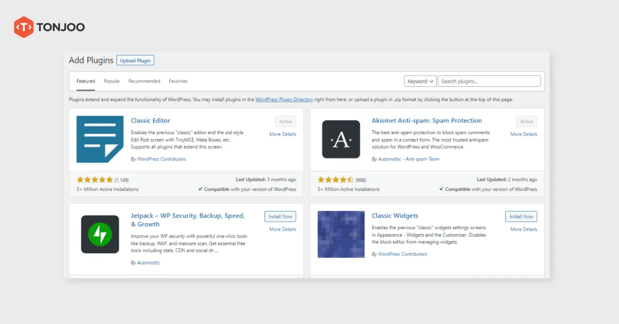Select the Jetpack plugin icon
The height and width of the screenshot is (324, 619).
tap(100, 234)
